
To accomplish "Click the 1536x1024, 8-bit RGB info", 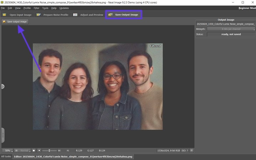I will (x=169, y=150).
